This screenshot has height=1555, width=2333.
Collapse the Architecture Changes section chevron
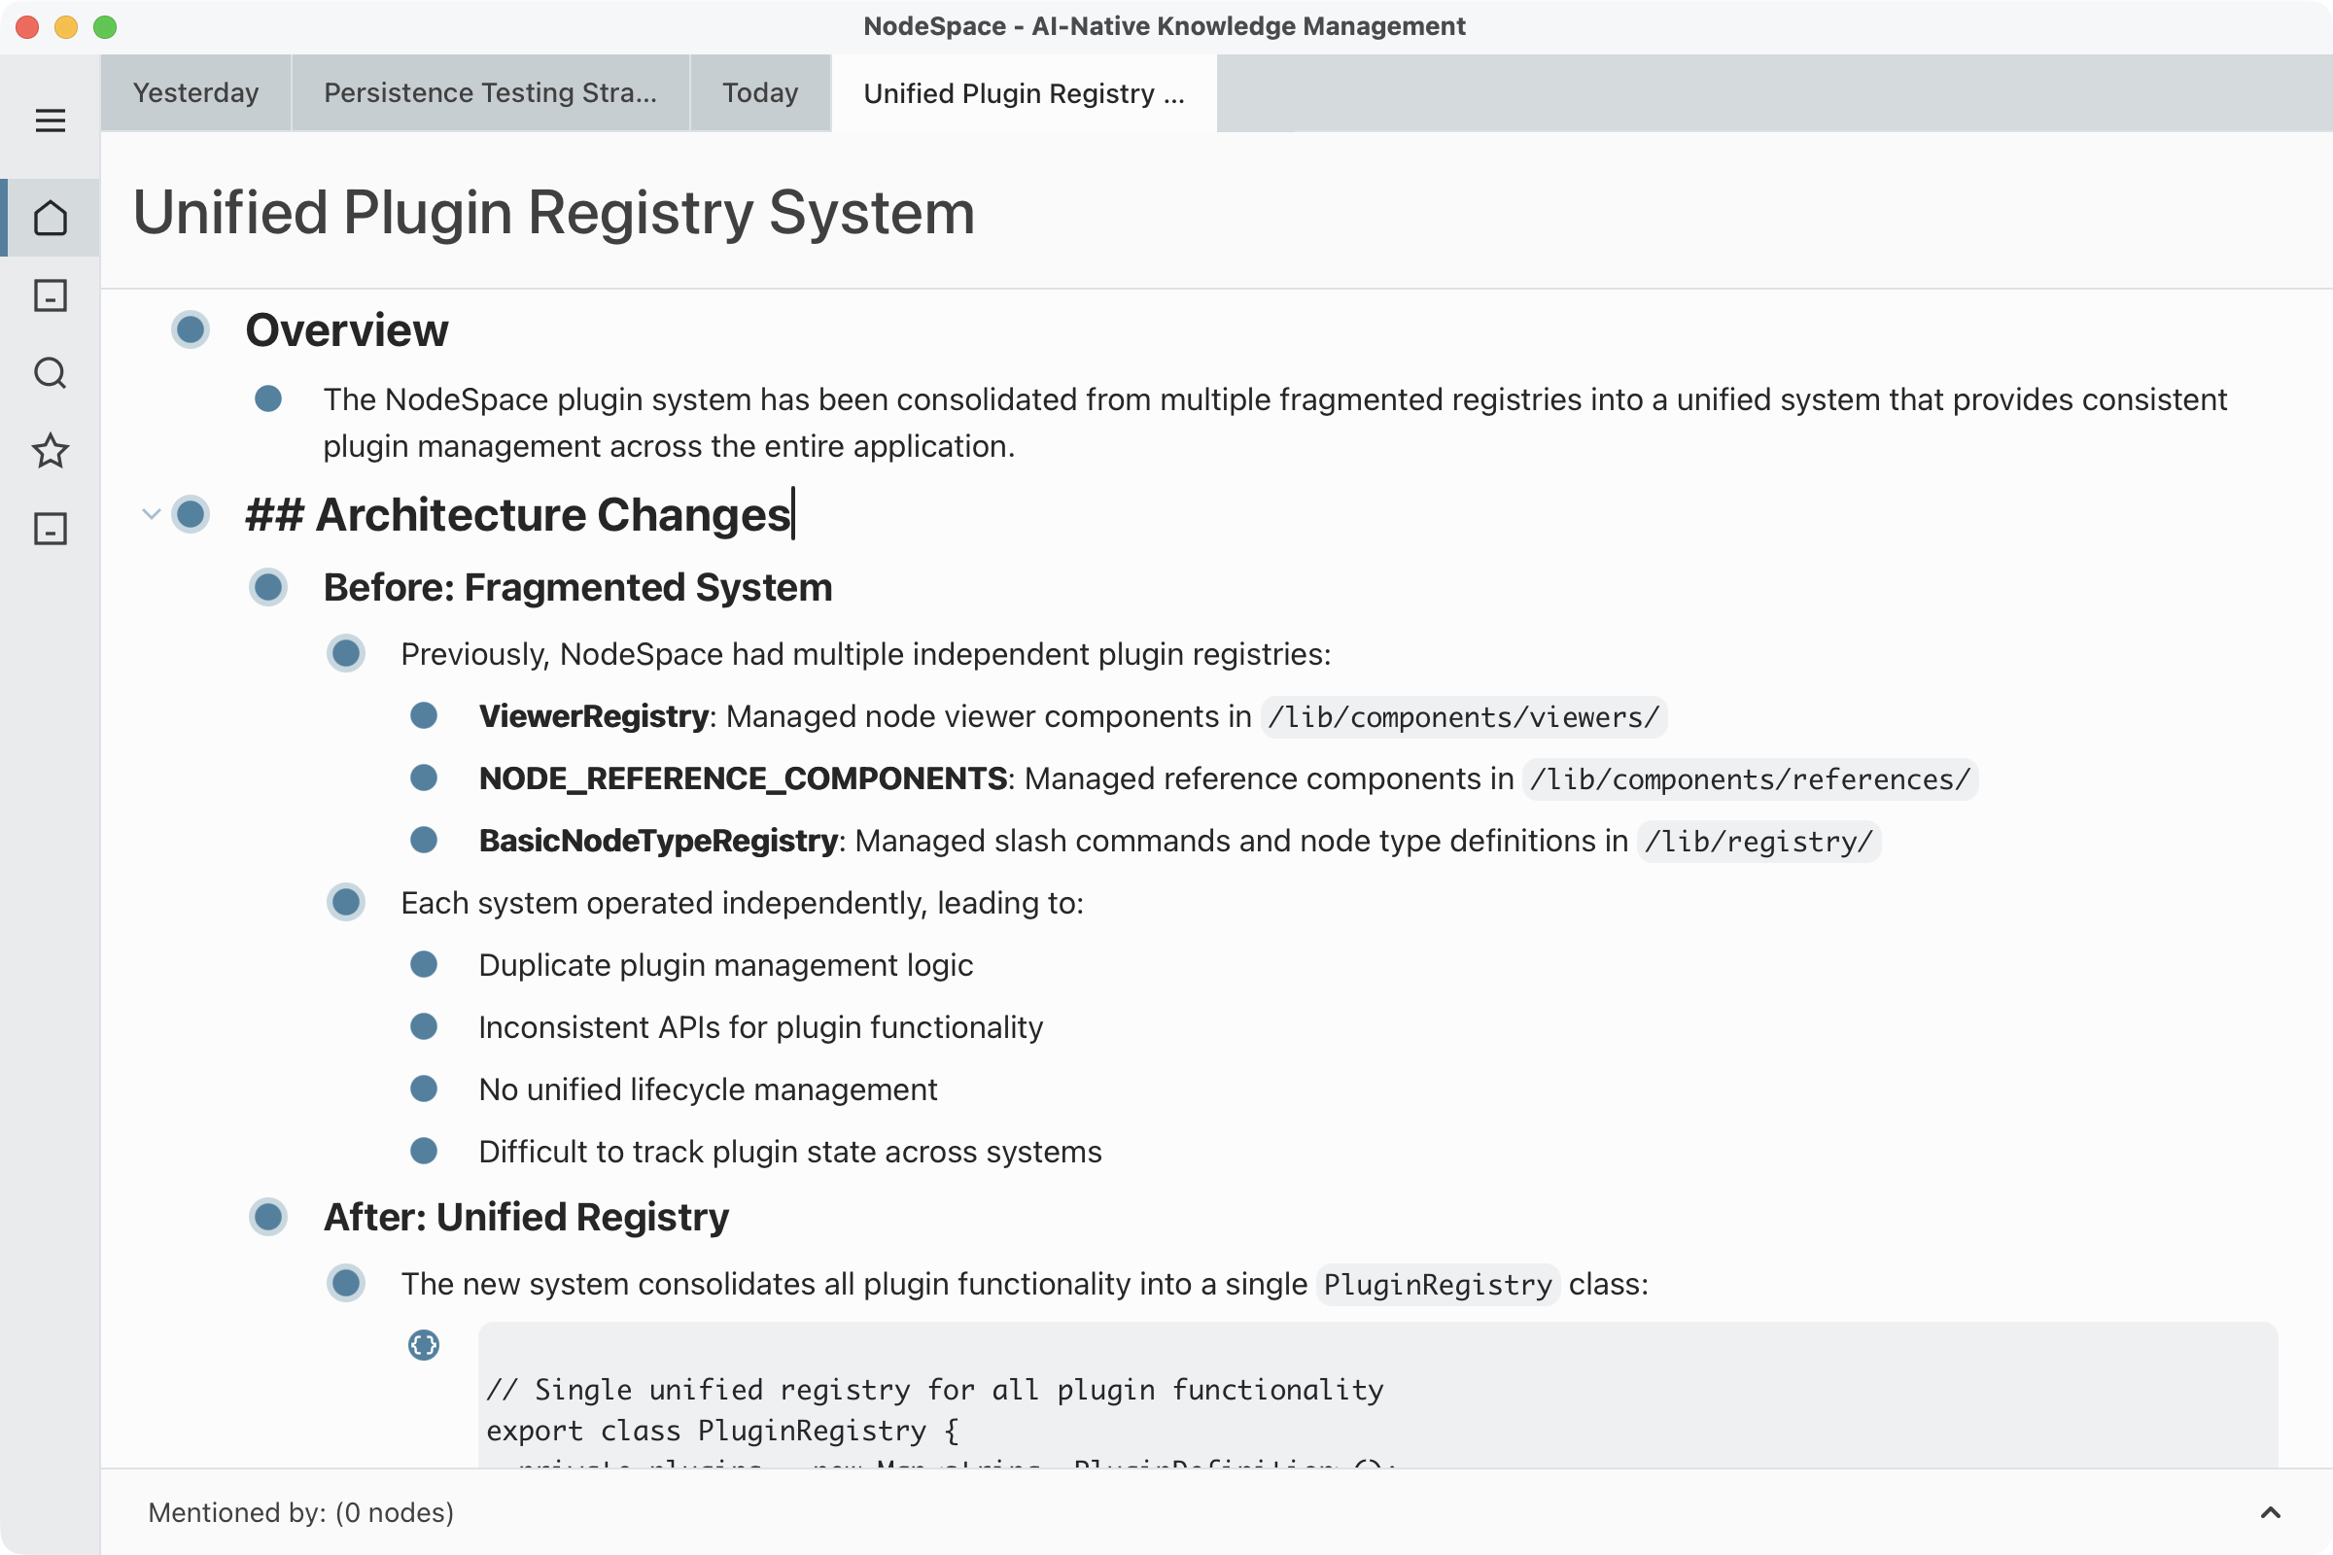(x=152, y=514)
